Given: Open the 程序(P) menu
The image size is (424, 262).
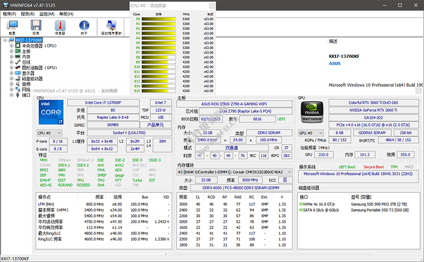Looking at the screenshot, I should coord(9,13).
